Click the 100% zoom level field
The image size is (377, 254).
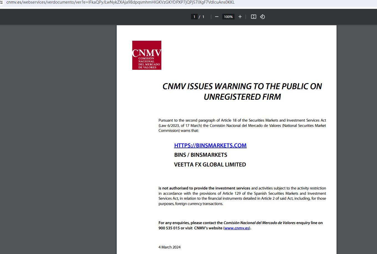point(228,17)
